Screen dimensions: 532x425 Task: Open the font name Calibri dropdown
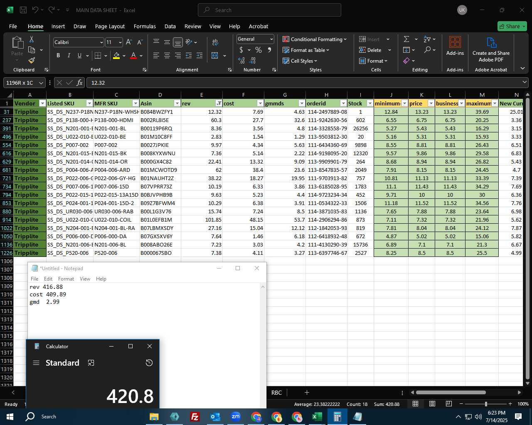101,42
